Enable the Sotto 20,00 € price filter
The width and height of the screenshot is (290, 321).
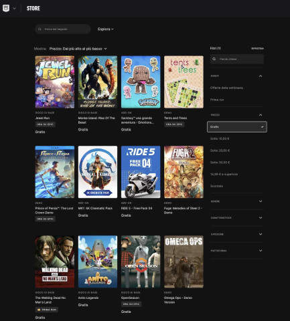tap(220, 150)
